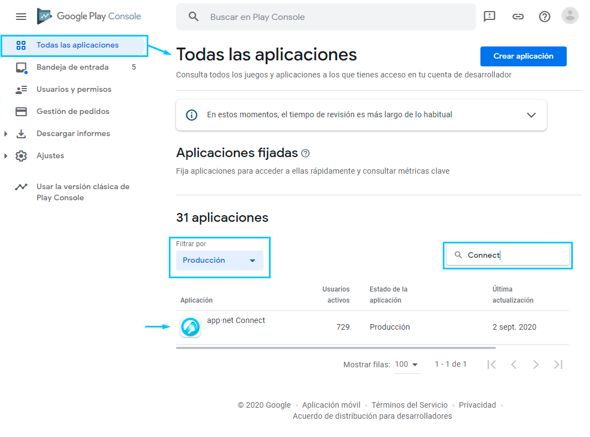
Task: Go to next page of results
Action: [x=536, y=365]
